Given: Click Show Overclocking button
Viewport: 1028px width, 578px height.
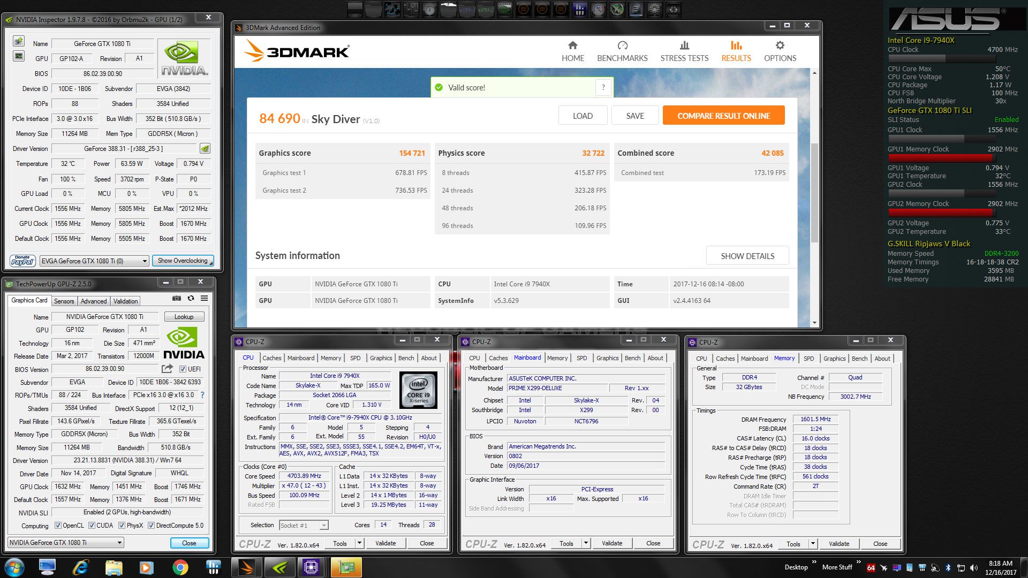Looking at the screenshot, I should [183, 261].
